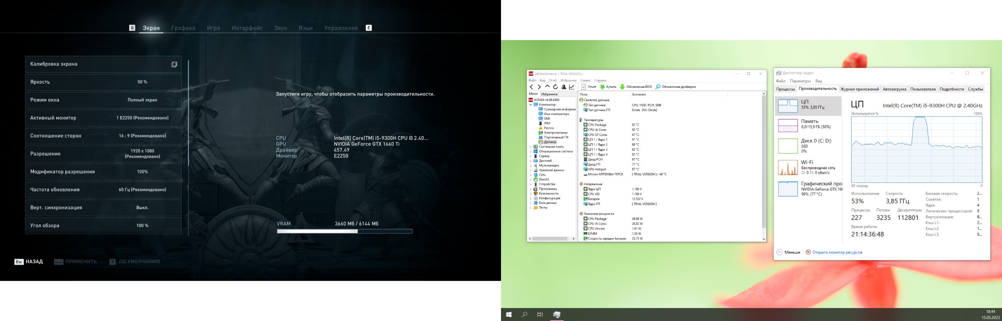Select ЦП performance item in sidebar

808,106
